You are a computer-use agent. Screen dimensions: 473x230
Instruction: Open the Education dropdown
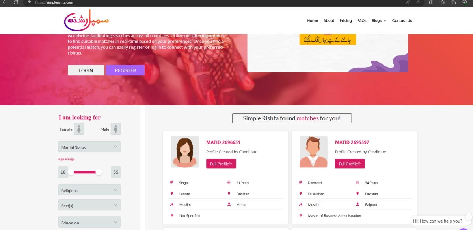(89, 223)
